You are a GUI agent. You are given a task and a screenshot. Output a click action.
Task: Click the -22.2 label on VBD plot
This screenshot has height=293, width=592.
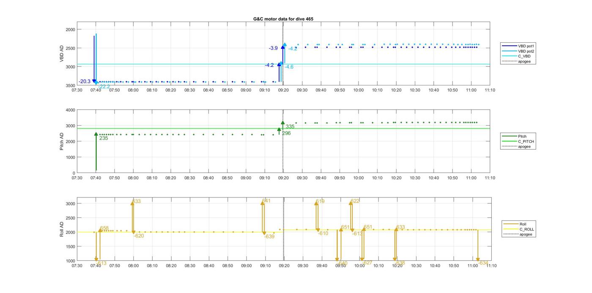tap(104, 87)
